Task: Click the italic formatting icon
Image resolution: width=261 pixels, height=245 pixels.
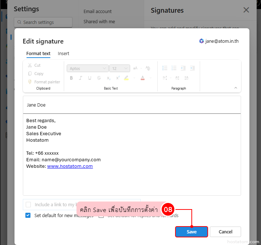Action: (x=80, y=78)
